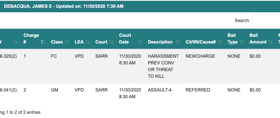Click sort arrows icon beside Cit/Wt/Cause# column
Screen dimensions: 280x118
(220, 42)
